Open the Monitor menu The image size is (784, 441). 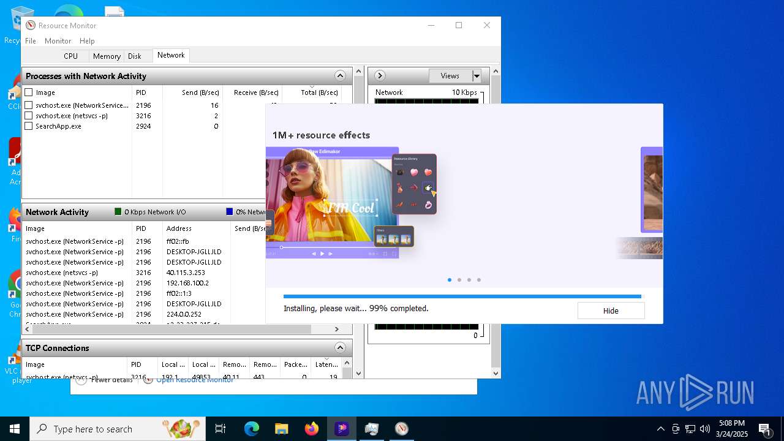pyautogui.click(x=58, y=40)
